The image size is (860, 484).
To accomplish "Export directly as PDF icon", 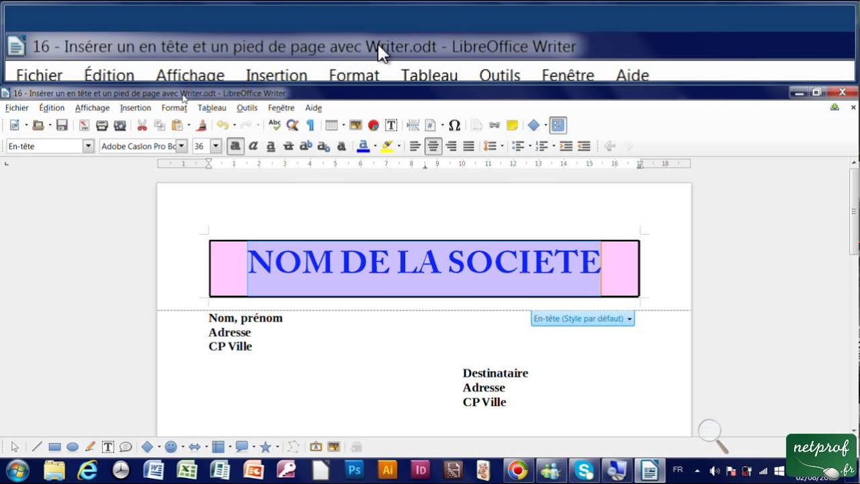I will [x=84, y=125].
